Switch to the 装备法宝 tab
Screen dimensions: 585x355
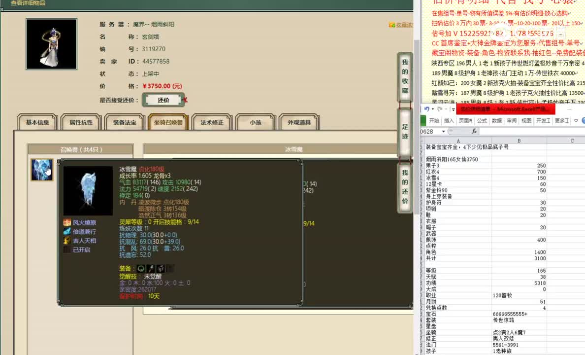[x=125, y=122]
